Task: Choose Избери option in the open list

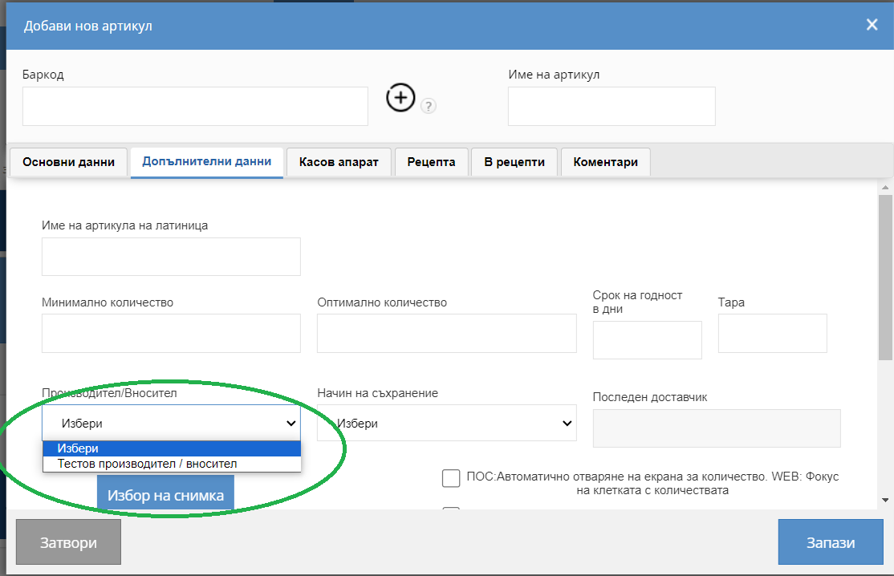Action: (x=172, y=448)
